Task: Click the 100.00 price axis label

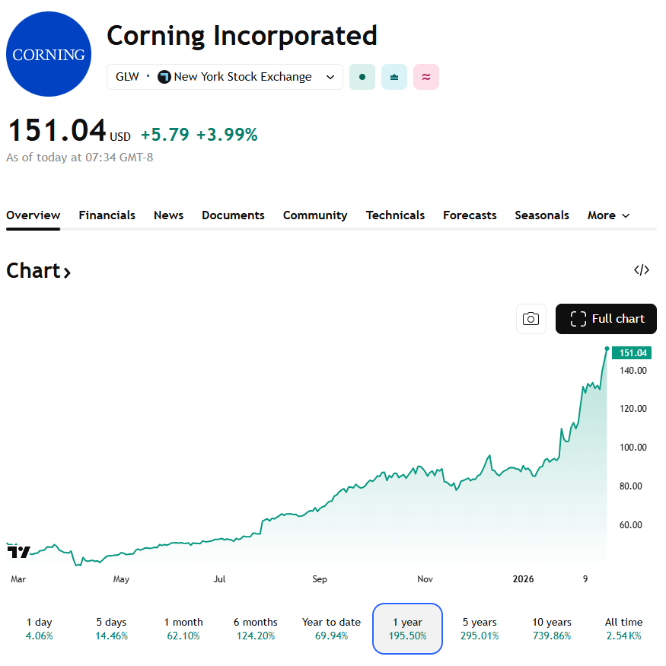Action: (633, 448)
